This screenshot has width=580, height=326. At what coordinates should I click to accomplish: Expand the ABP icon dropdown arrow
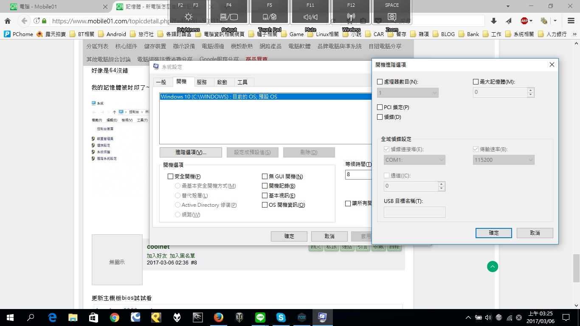pyautogui.click(x=531, y=21)
